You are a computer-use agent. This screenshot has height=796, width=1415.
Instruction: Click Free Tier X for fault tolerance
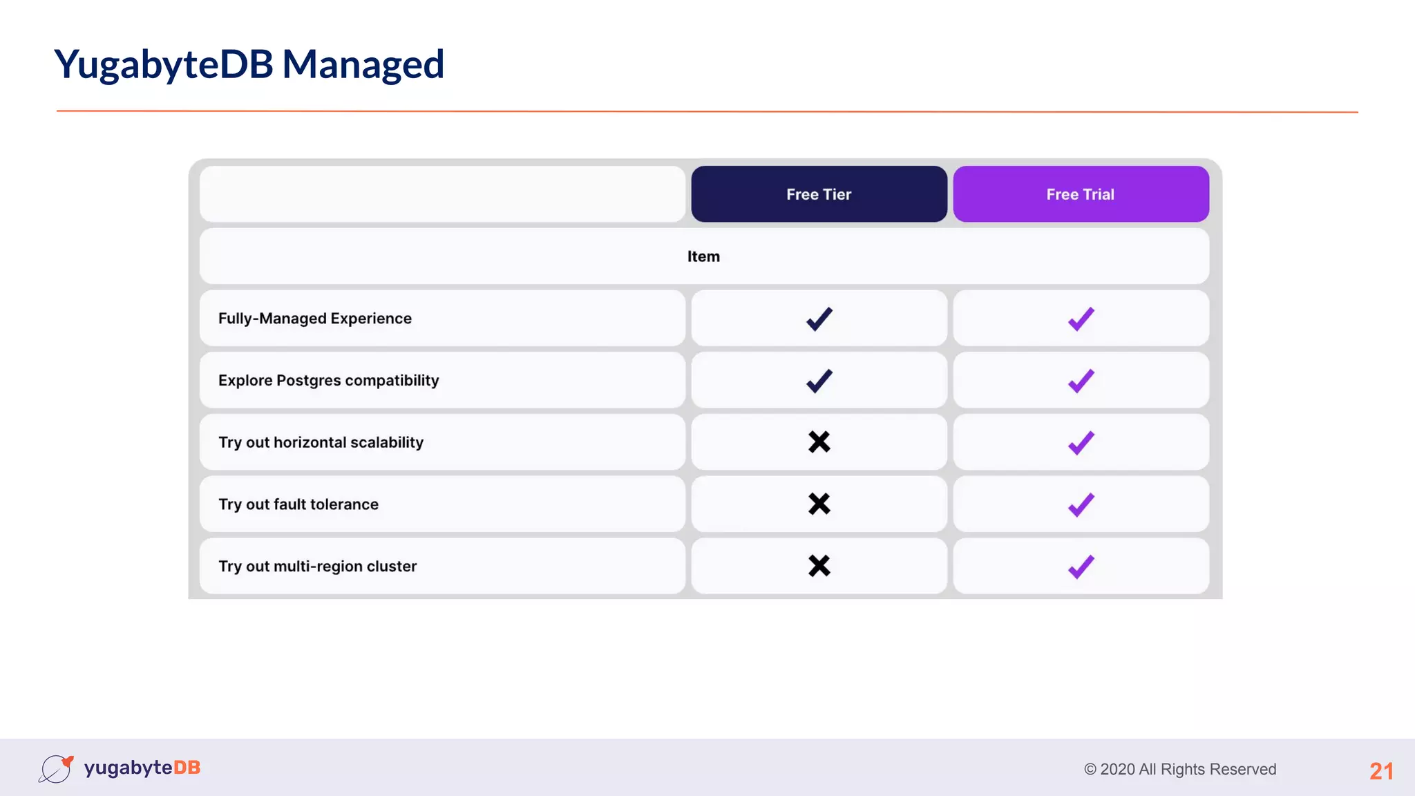coord(819,504)
